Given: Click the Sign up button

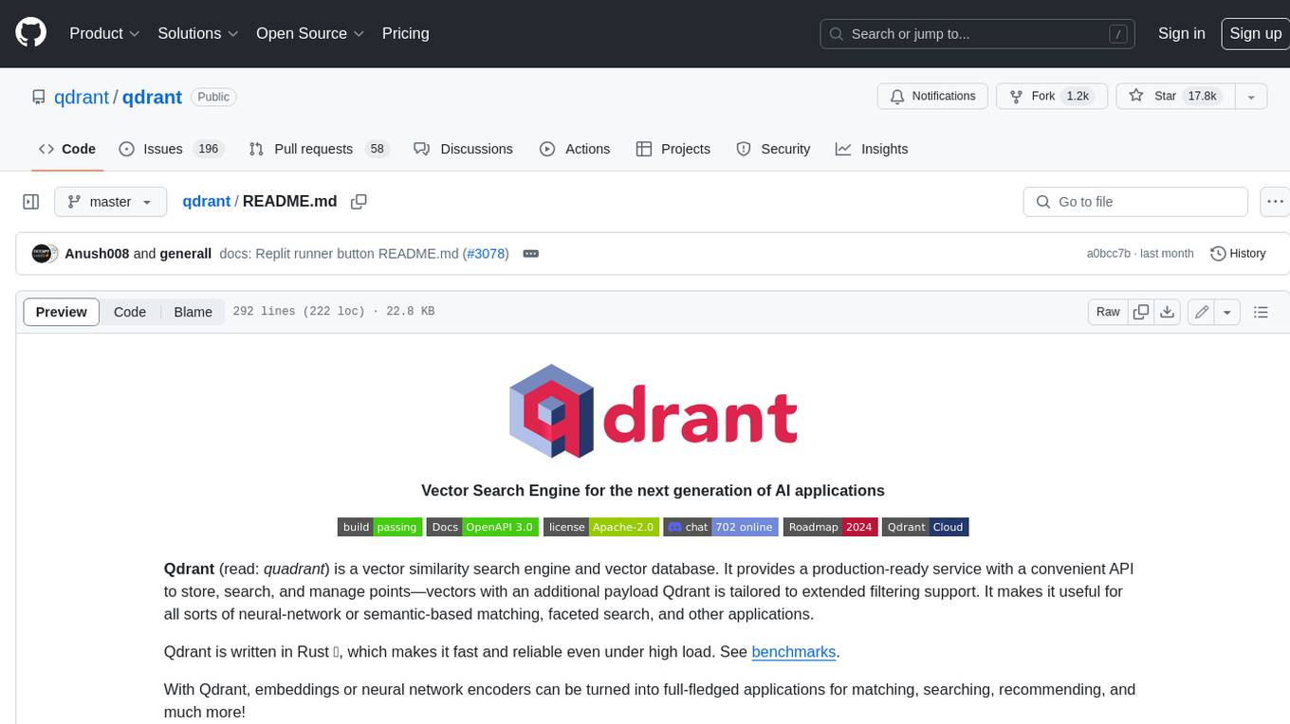Looking at the screenshot, I should [1255, 33].
